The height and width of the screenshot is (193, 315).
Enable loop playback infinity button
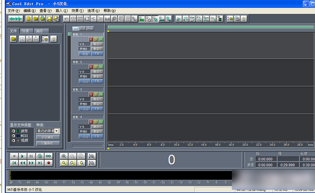pyautogui.click(x=49, y=156)
